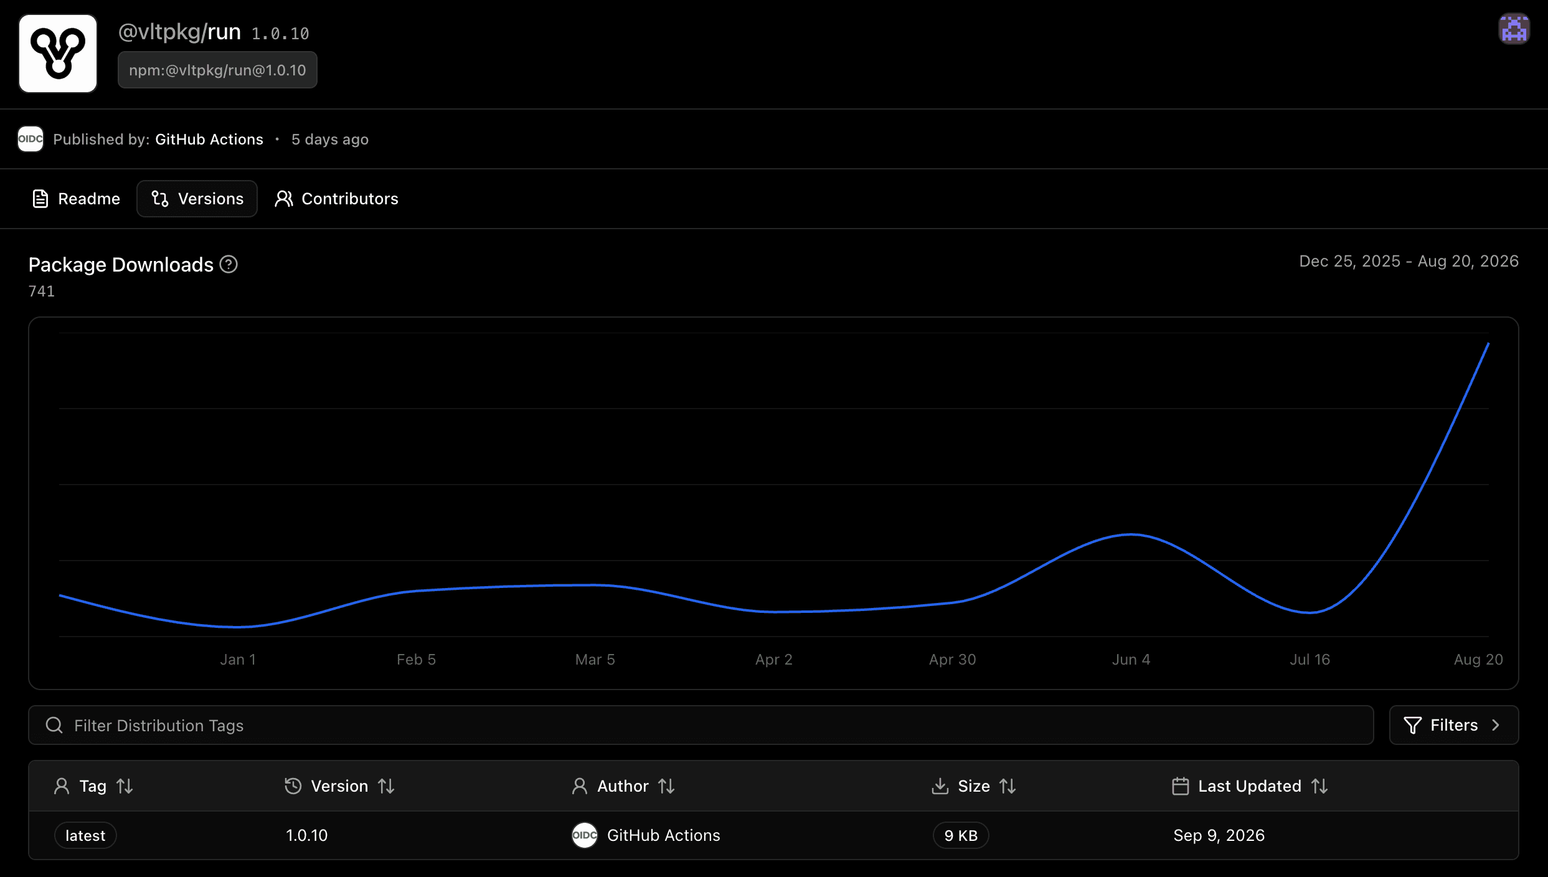This screenshot has height=877, width=1548.
Task: Click the Version column header label
Action: coord(339,786)
